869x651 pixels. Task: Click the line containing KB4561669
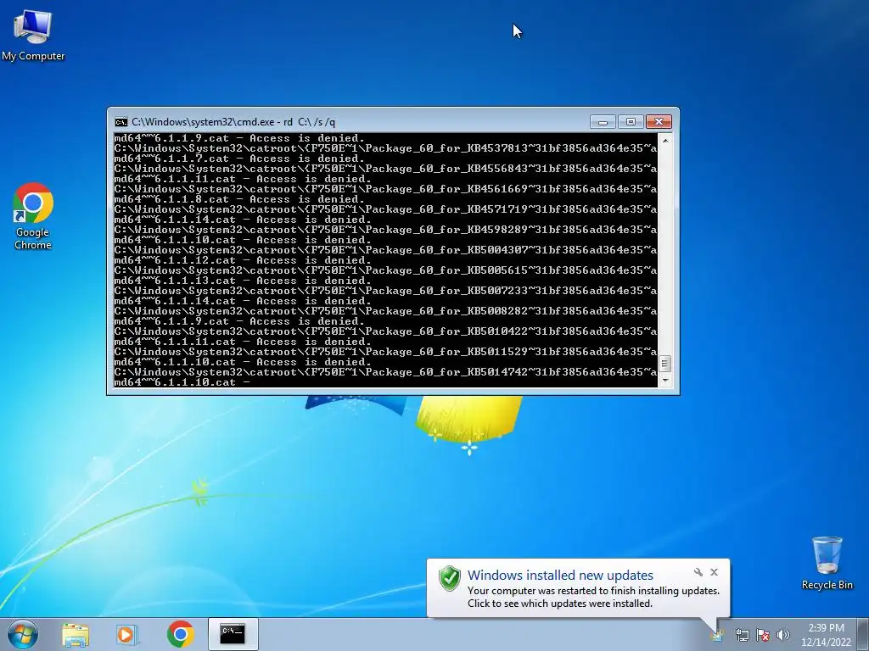386,189
